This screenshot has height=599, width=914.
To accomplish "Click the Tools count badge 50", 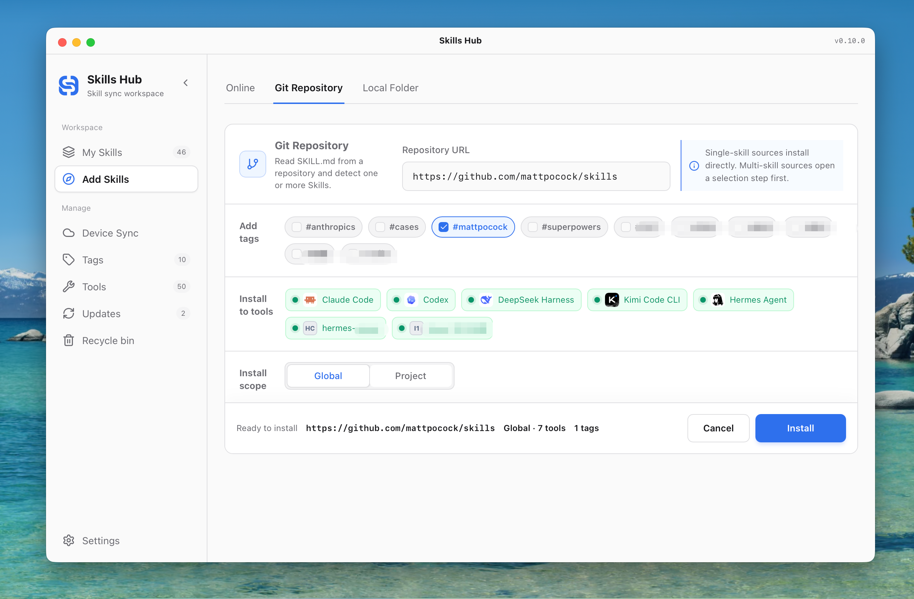I will pyautogui.click(x=181, y=287).
